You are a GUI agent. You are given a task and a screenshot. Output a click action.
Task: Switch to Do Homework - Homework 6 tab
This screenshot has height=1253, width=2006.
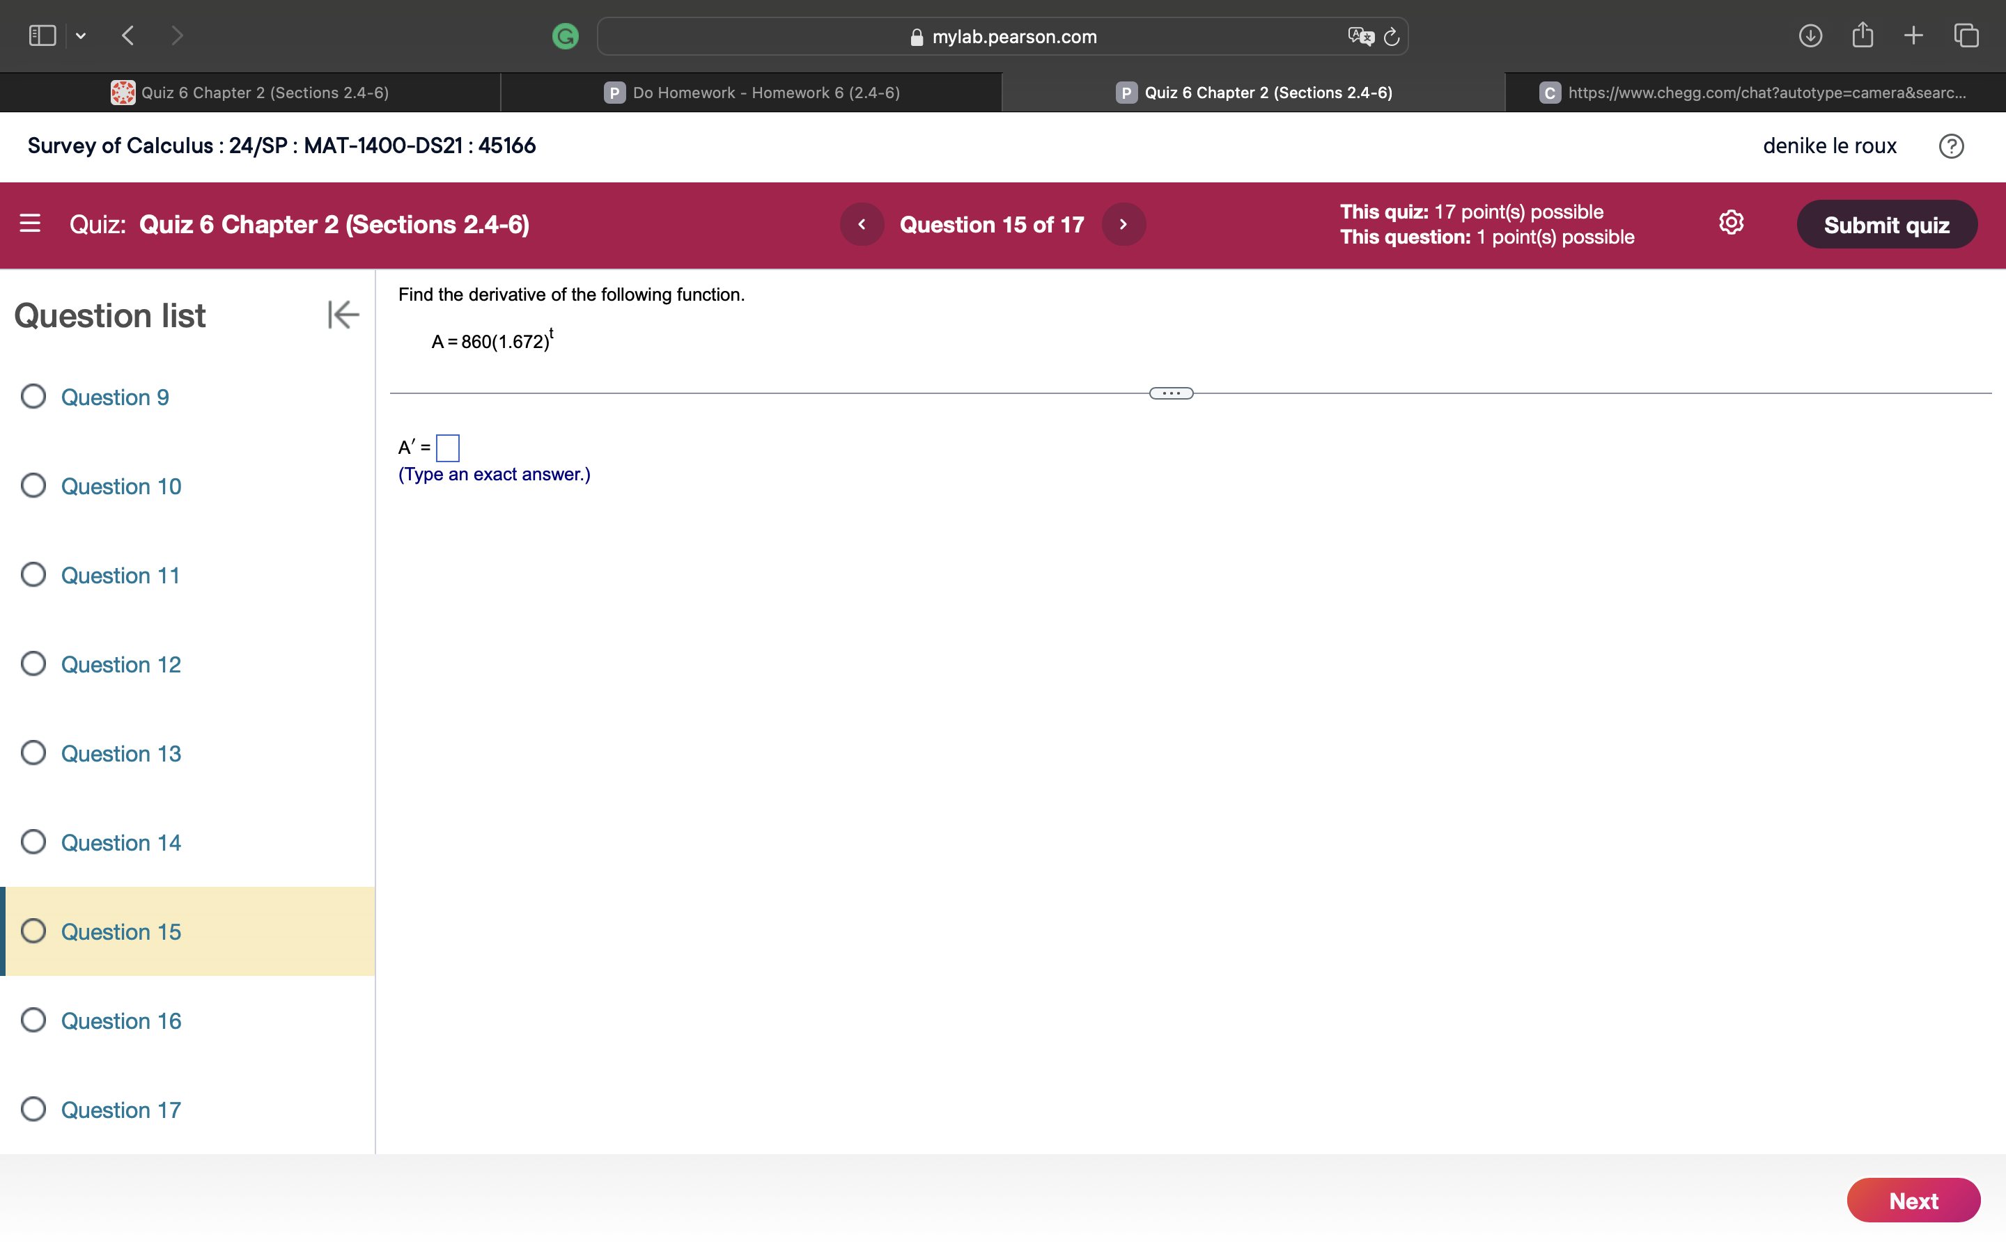coord(752,93)
